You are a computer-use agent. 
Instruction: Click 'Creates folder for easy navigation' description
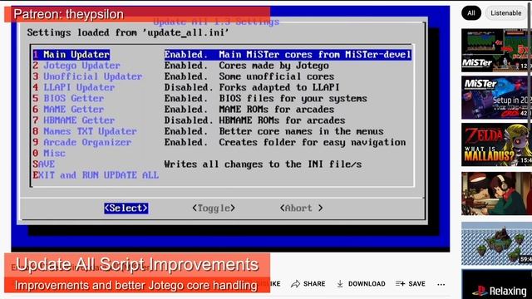[x=313, y=142]
